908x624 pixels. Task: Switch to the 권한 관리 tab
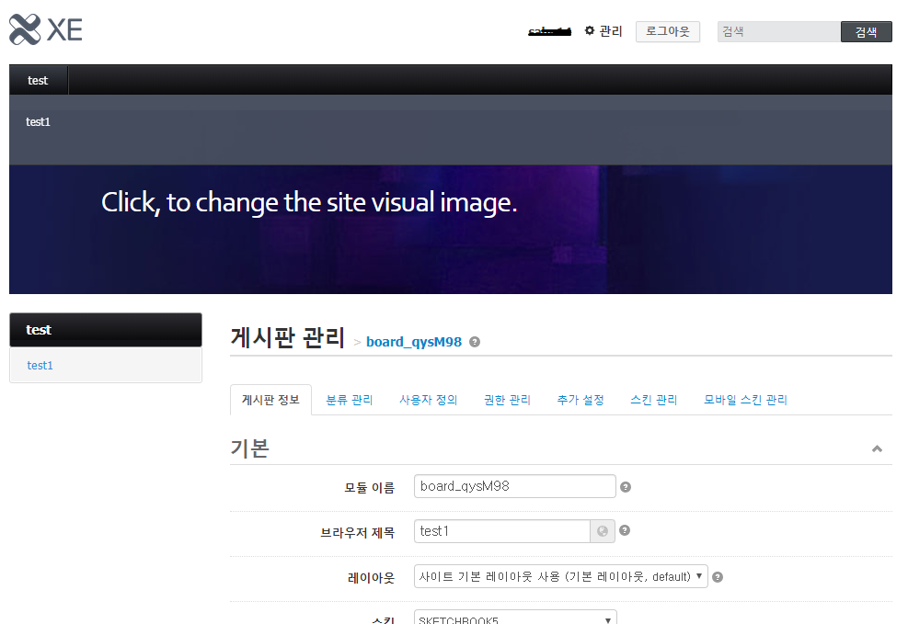tap(507, 400)
